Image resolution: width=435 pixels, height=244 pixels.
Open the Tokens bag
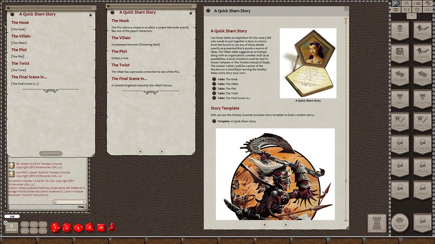click(400, 223)
